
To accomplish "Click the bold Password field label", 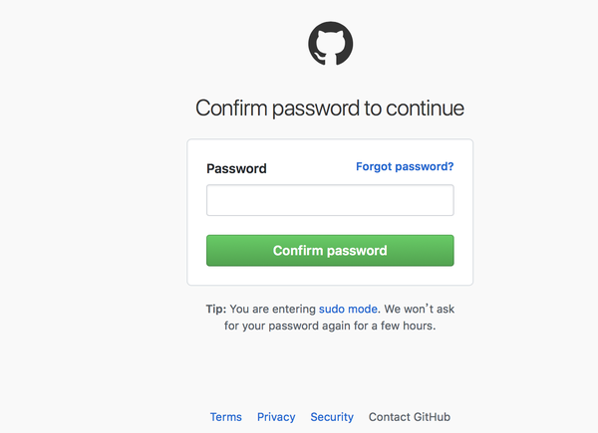I will 236,168.
